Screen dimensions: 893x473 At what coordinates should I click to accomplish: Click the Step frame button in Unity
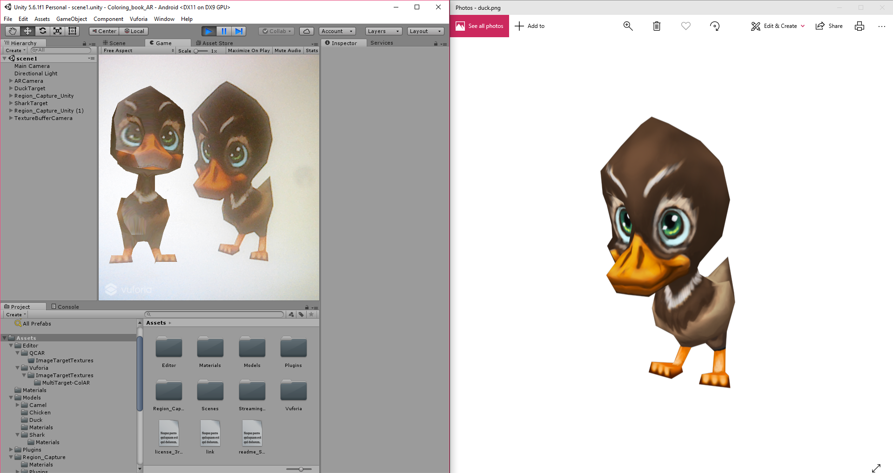[239, 31]
